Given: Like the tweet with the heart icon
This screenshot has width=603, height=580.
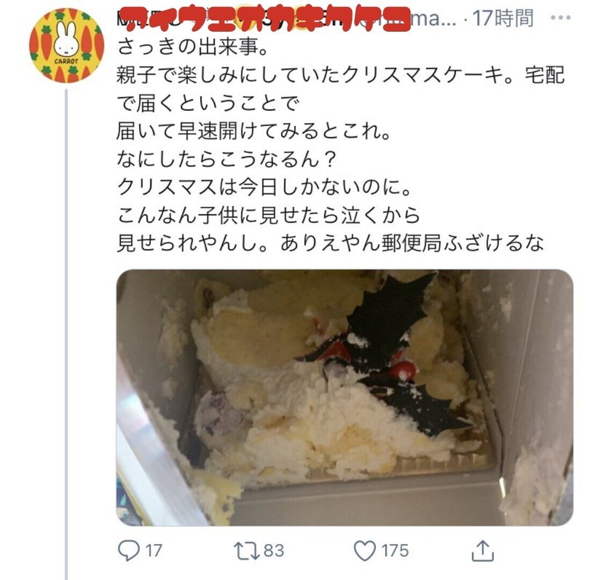Looking at the screenshot, I should click(x=365, y=551).
